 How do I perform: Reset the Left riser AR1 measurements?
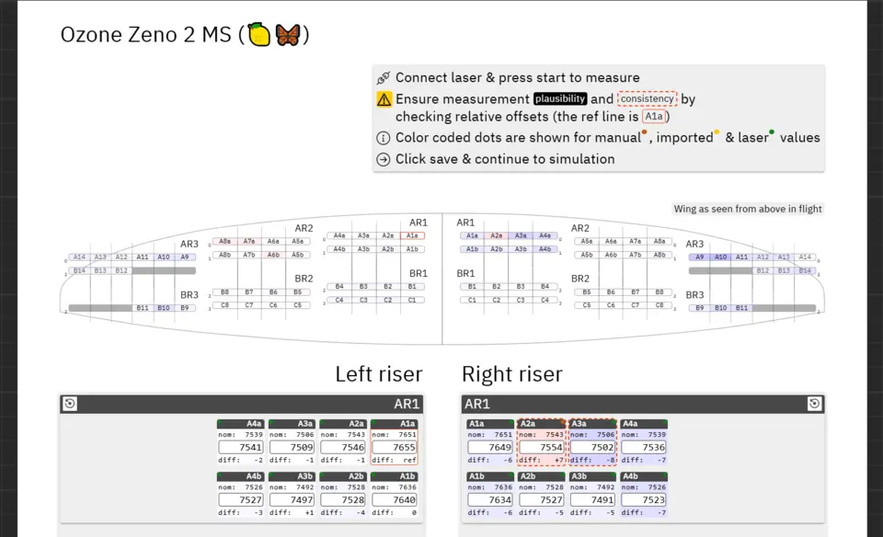click(x=70, y=404)
